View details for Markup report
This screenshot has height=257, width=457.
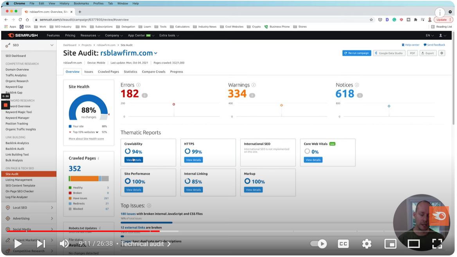pos(253,190)
